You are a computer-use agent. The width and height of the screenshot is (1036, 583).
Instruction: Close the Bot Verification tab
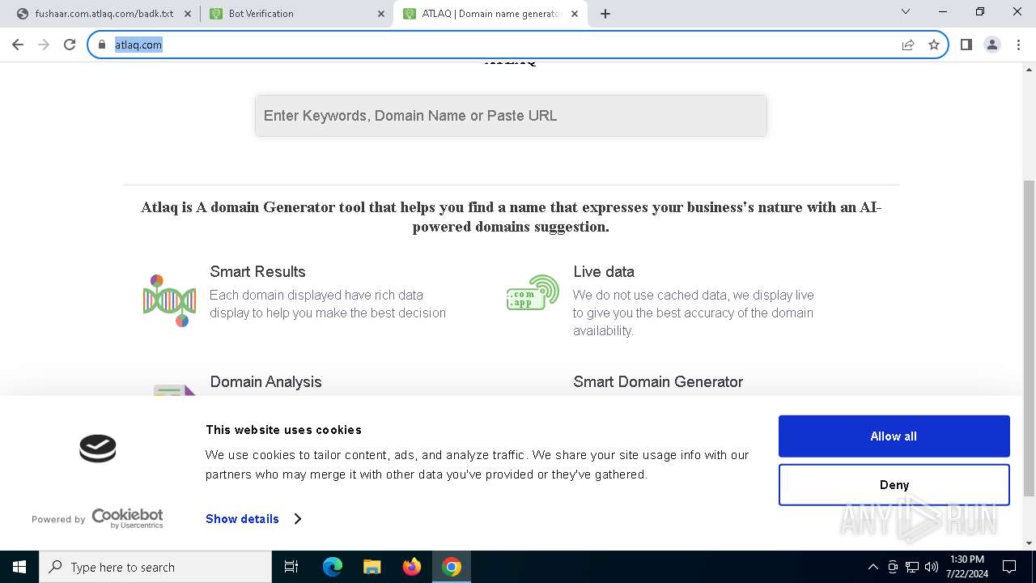pyautogui.click(x=381, y=14)
